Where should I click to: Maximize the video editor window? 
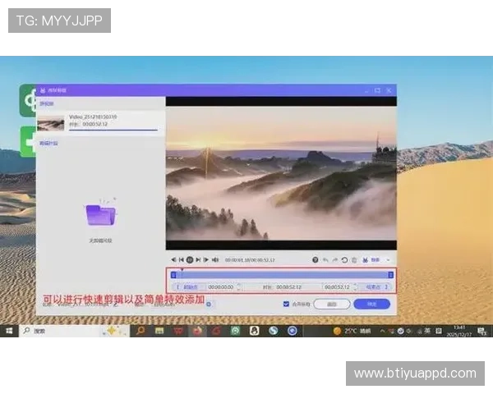pos(377,90)
